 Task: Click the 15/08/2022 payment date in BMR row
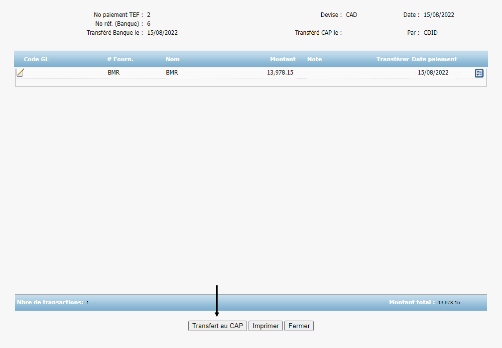[433, 73]
